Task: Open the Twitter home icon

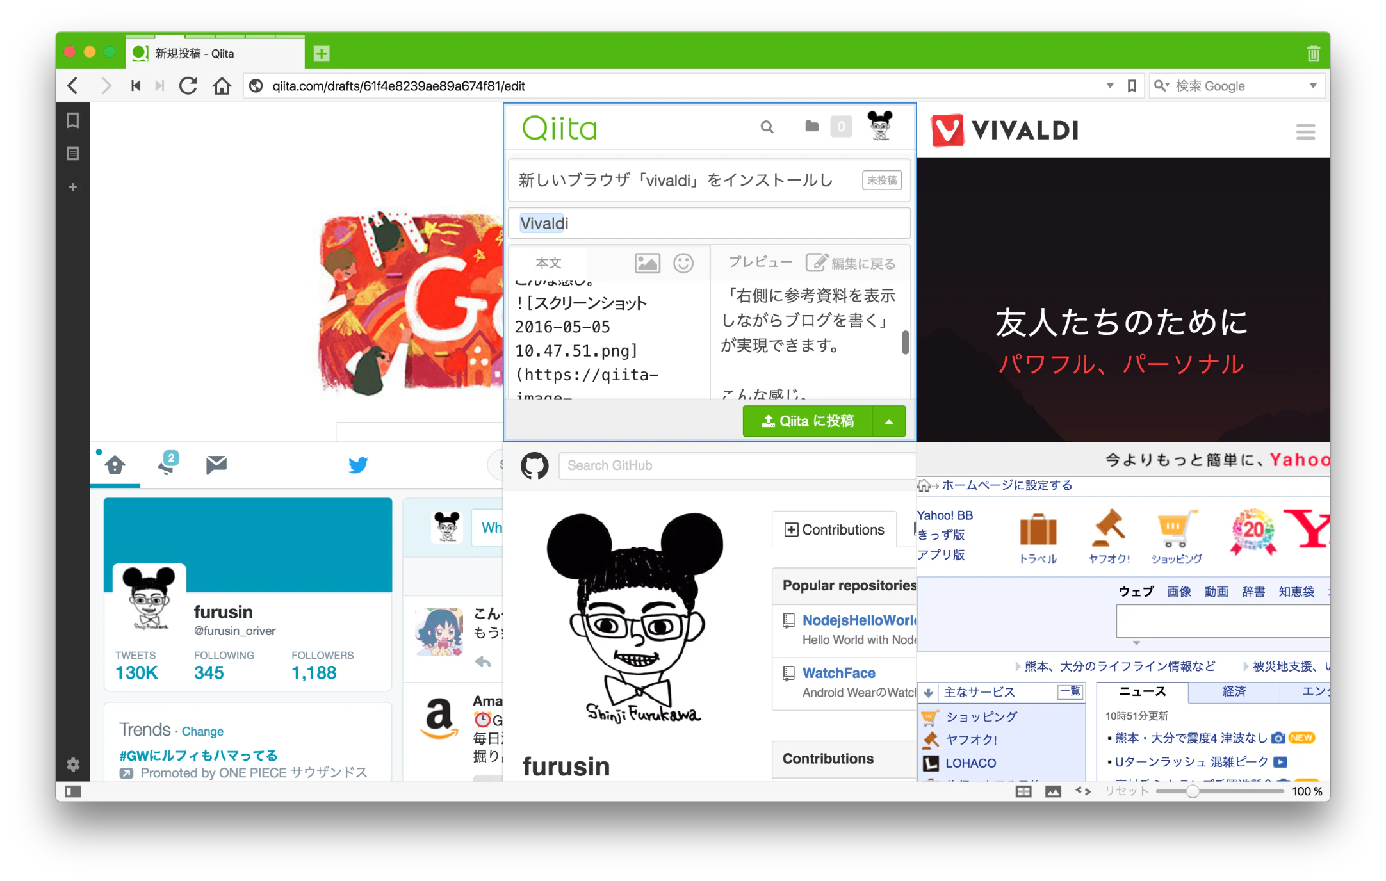Action: [115, 465]
